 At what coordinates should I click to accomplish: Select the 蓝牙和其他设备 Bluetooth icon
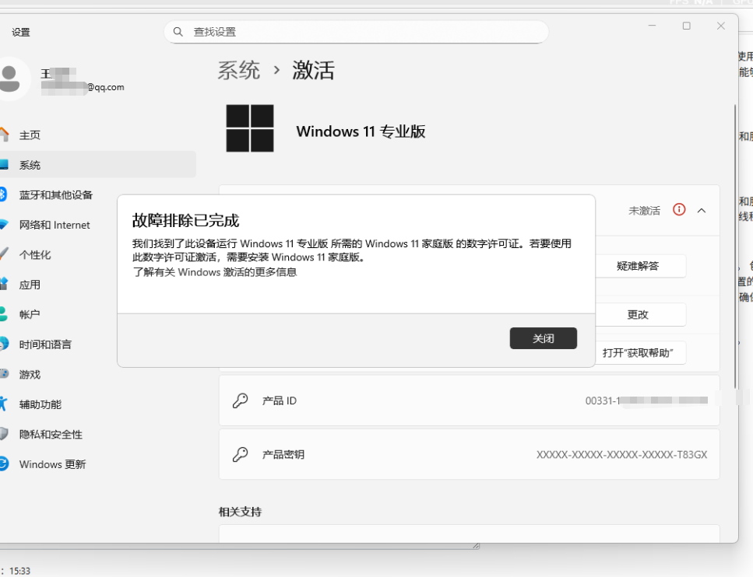9,194
